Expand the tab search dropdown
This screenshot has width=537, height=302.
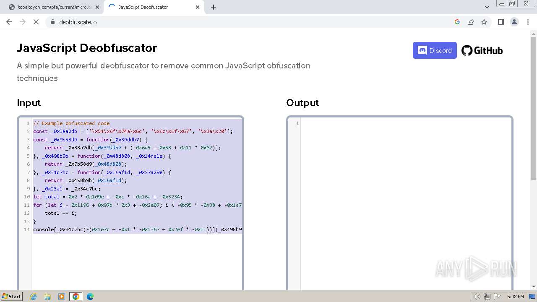(x=487, y=7)
